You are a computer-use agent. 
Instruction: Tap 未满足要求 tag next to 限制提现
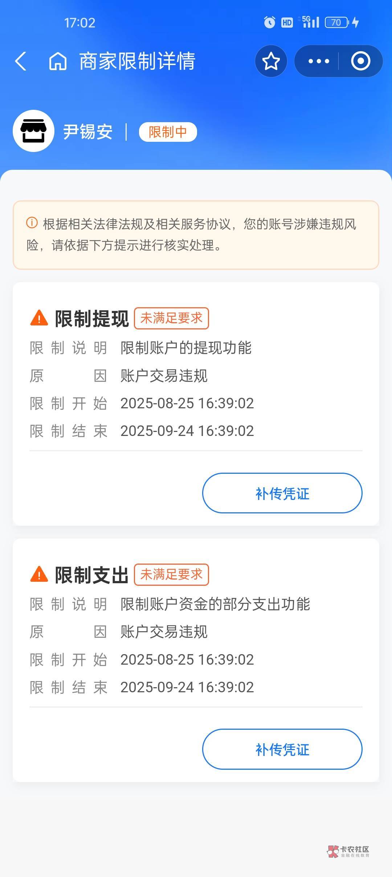tap(171, 318)
